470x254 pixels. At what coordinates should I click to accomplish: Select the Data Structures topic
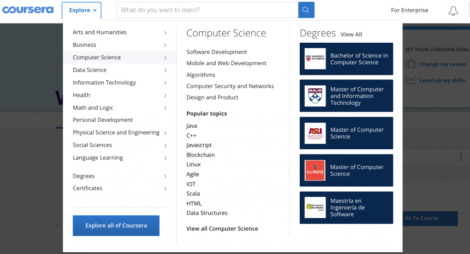pyautogui.click(x=207, y=213)
